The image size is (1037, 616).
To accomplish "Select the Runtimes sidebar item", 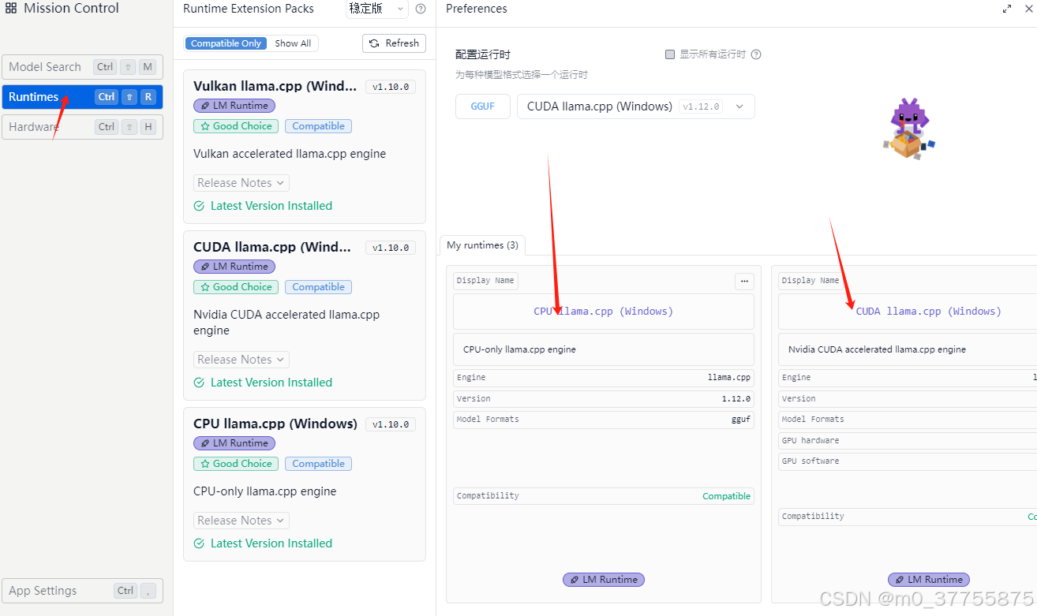I will [x=82, y=97].
